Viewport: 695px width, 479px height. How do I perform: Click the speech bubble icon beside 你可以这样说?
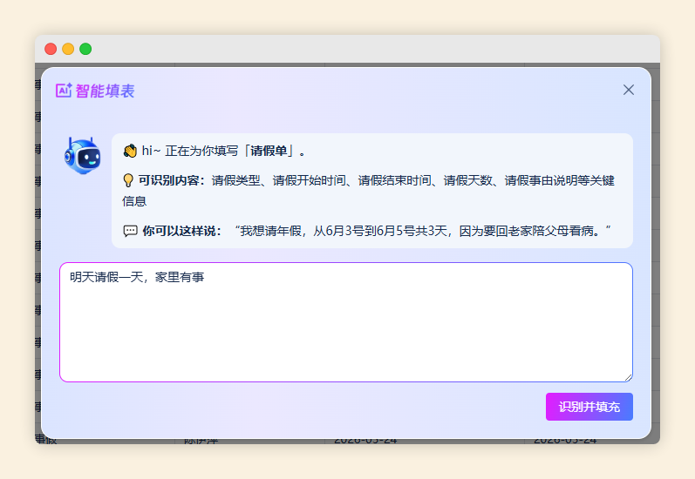(130, 231)
